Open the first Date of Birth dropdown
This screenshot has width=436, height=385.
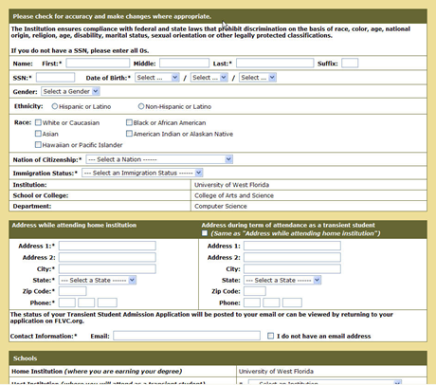(157, 78)
